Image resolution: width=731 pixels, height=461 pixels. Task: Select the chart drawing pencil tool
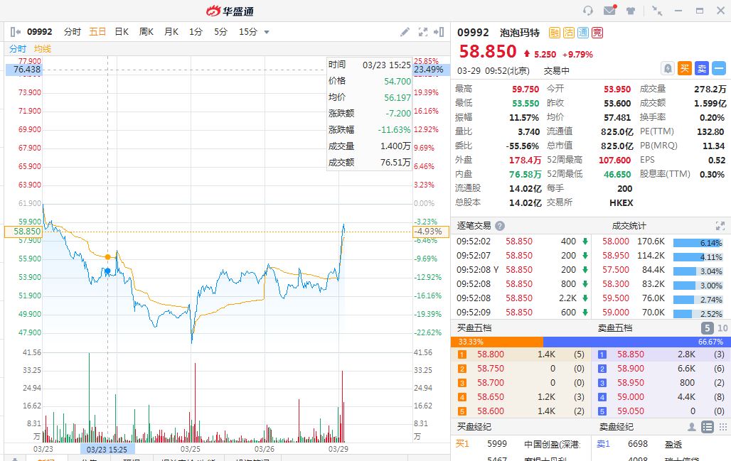[x=405, y=32]
